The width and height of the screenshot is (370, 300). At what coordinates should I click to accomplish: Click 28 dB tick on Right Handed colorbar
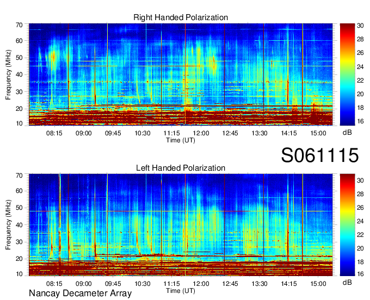[360, 39]
